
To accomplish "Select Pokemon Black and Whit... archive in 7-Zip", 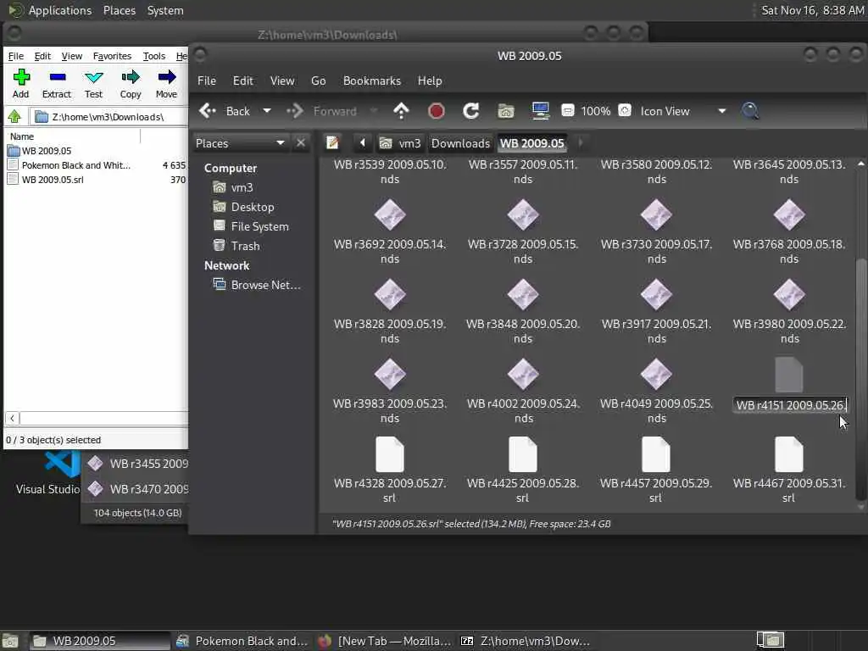I will pyautogui.click(x=75, y=165).
